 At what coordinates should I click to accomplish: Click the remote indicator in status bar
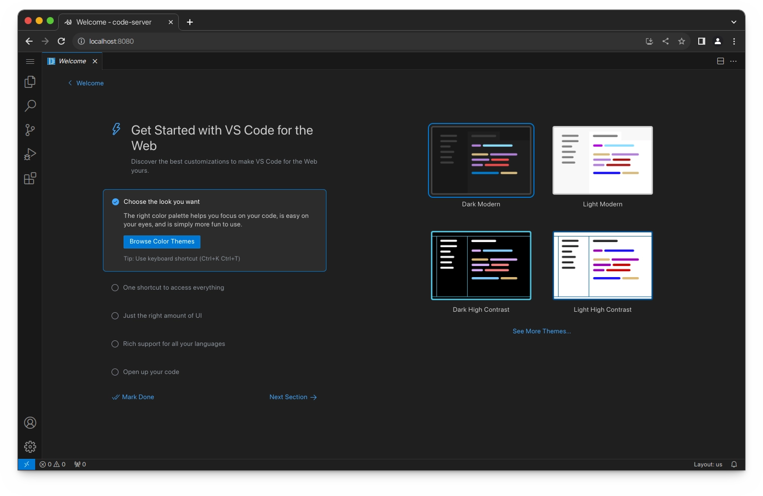[27, 464]
